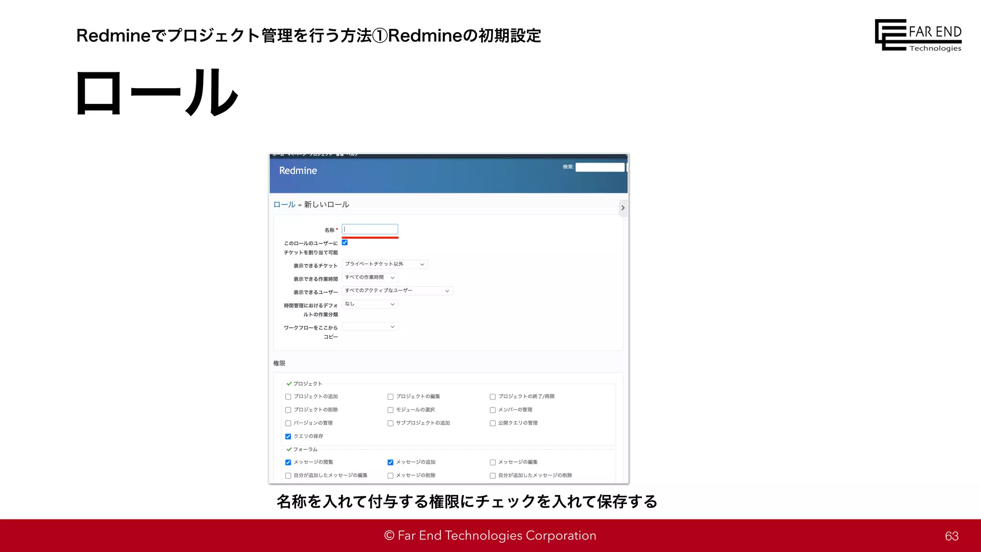This screenshot has height=552, width=981.
Task: Open the ロール breadcrumb link
Action: click(284, 205)
